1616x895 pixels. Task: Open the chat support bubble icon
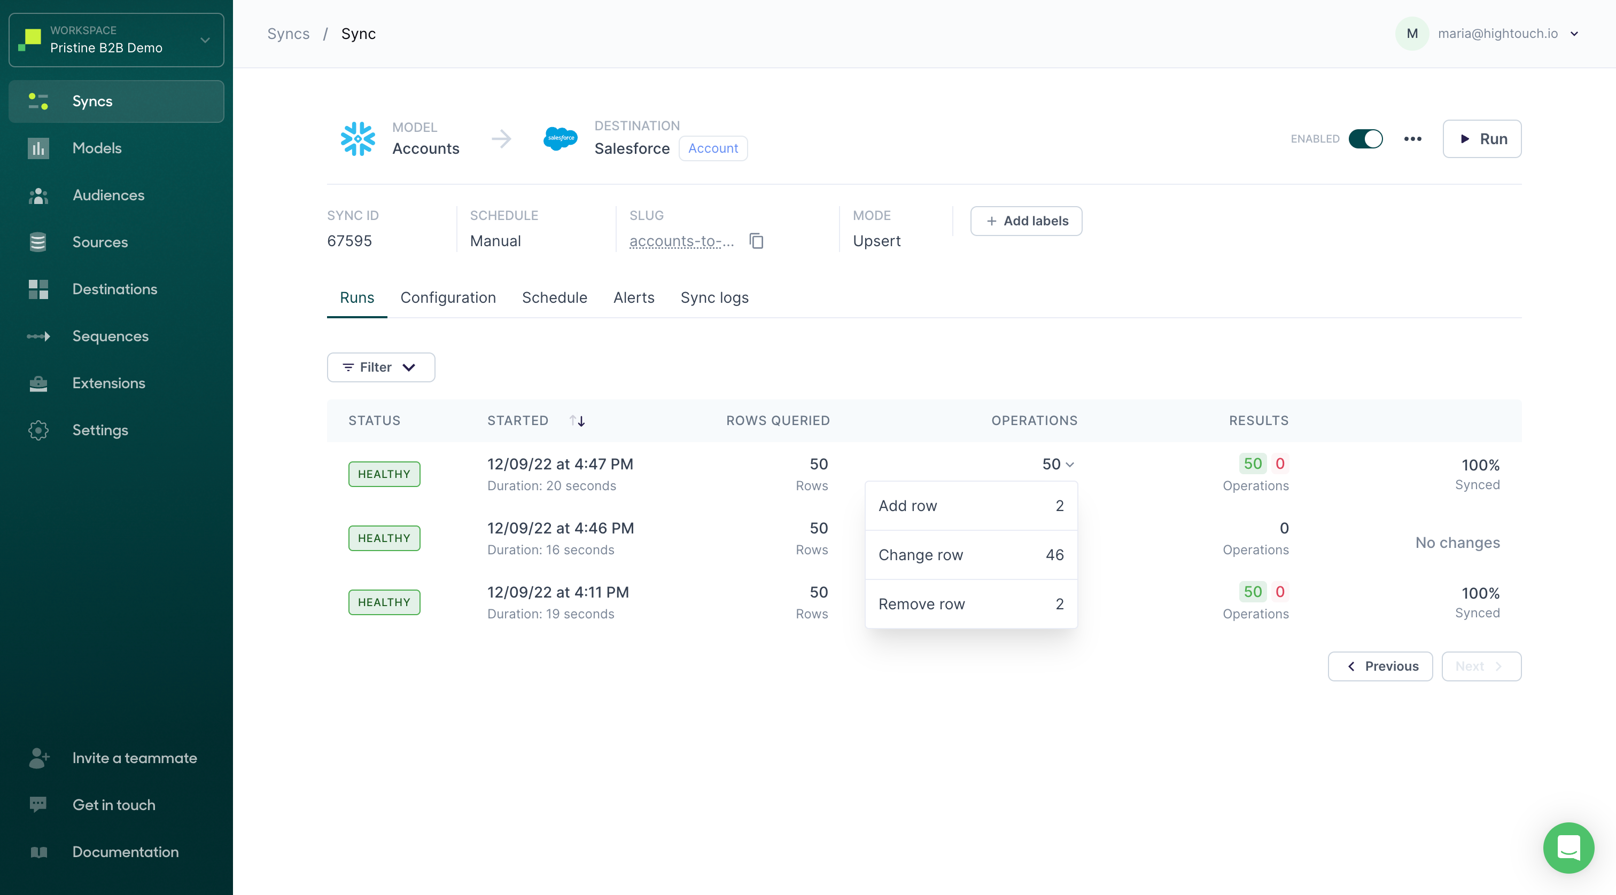[x=1568, y=847]
